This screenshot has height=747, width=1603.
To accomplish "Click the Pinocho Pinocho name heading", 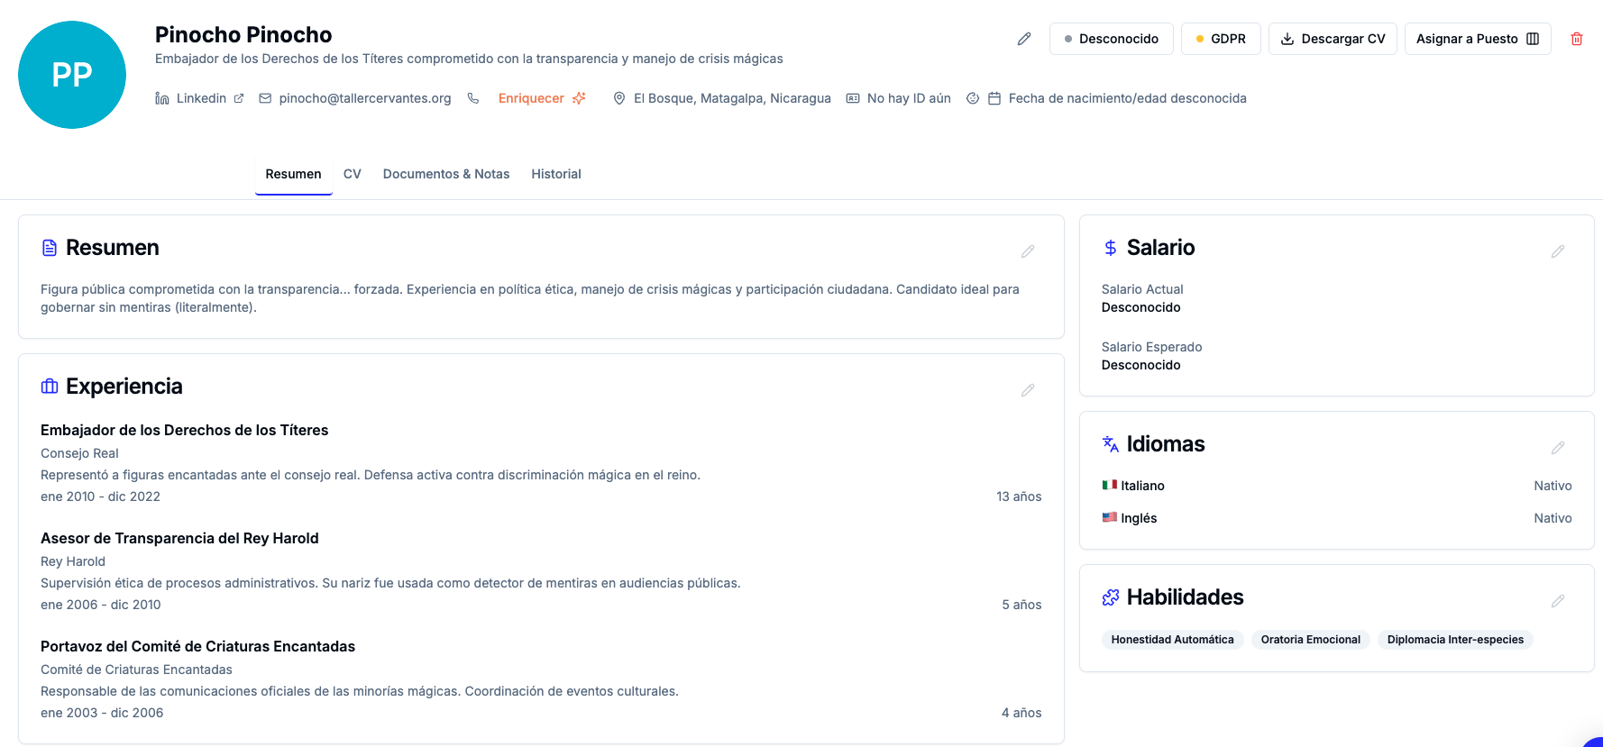I will tap(243, 35).
